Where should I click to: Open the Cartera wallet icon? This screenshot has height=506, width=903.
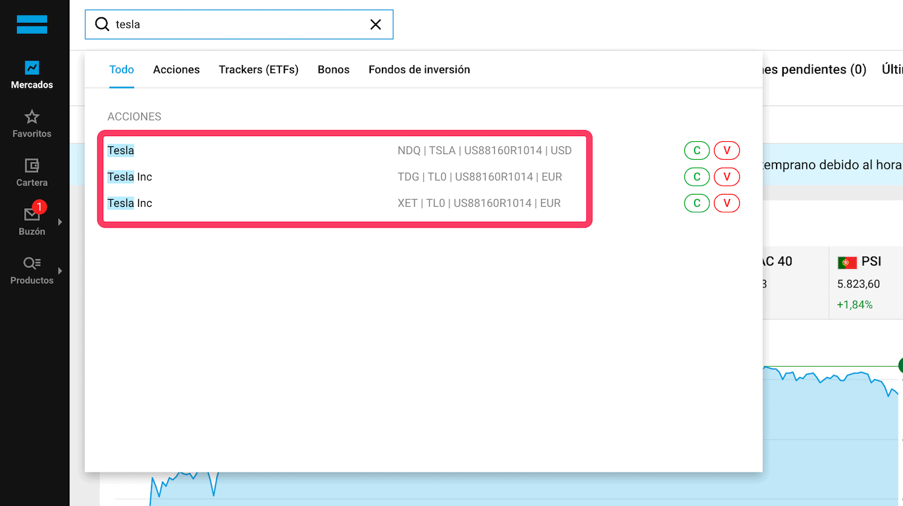32,166
